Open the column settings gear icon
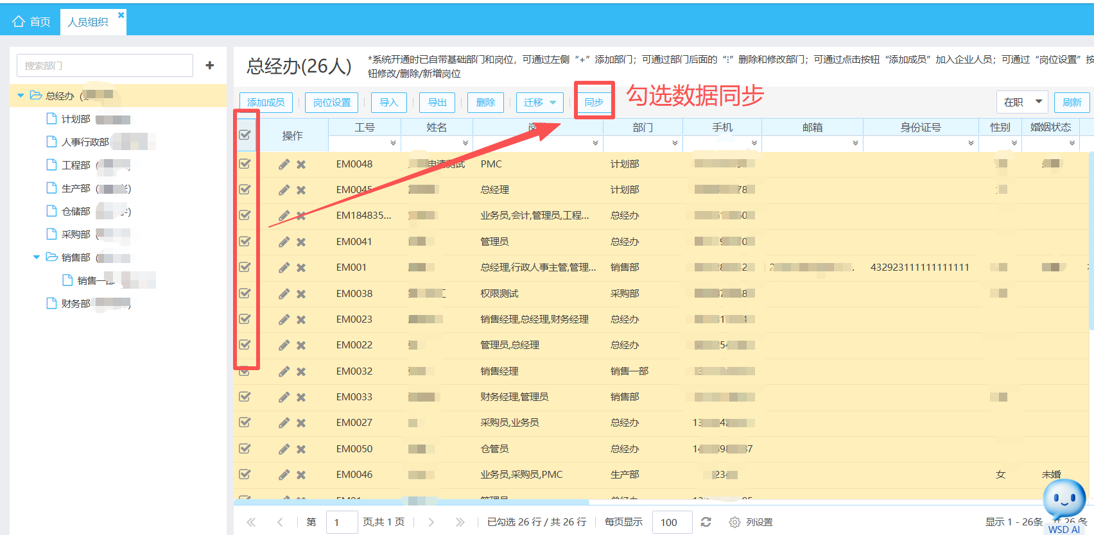Viewport: 1094px width, 535px height. click(x=734, y=522)
